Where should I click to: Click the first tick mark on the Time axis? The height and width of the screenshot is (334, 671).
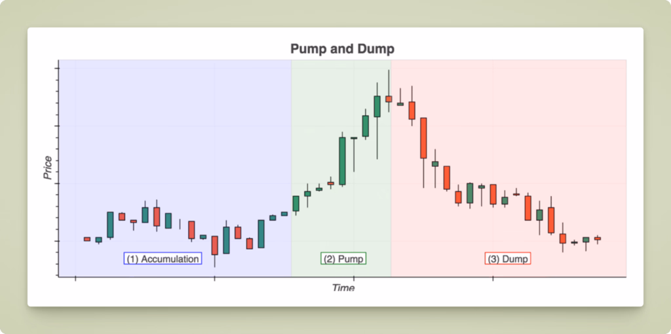[x=75, y=279]
